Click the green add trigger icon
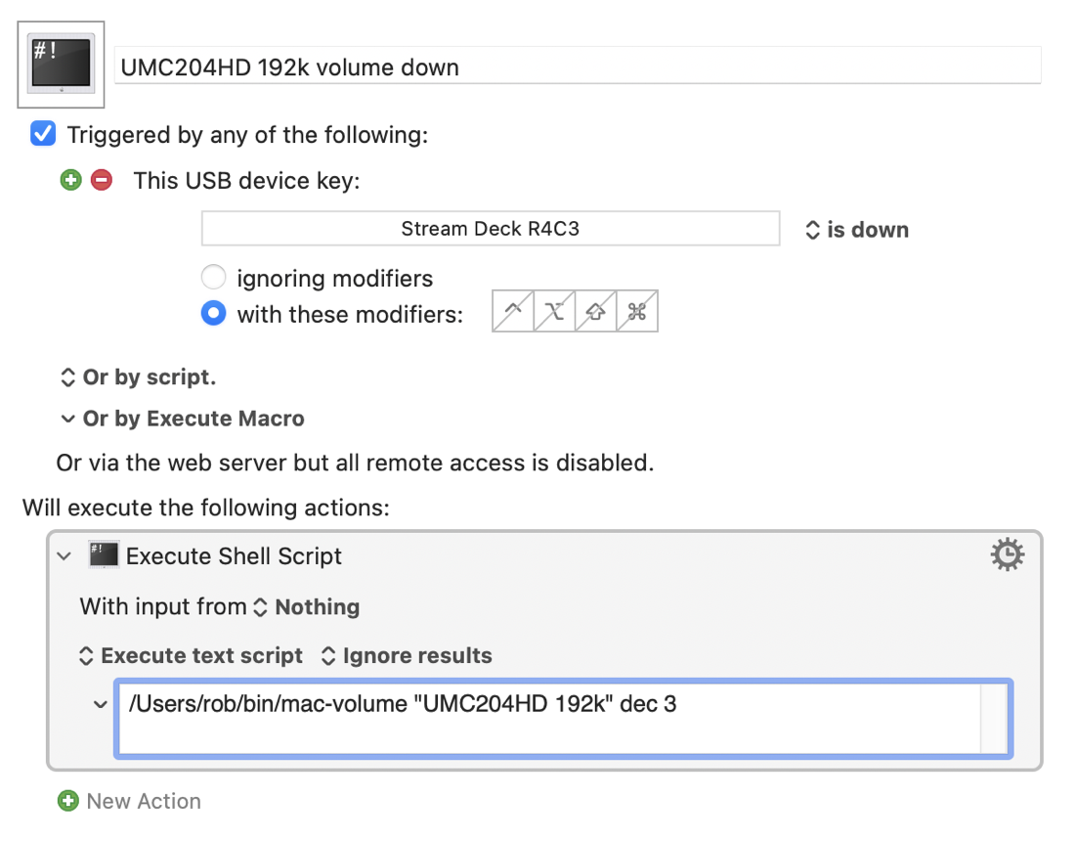Screen dimensions: 1075x841 pos(70,180)
